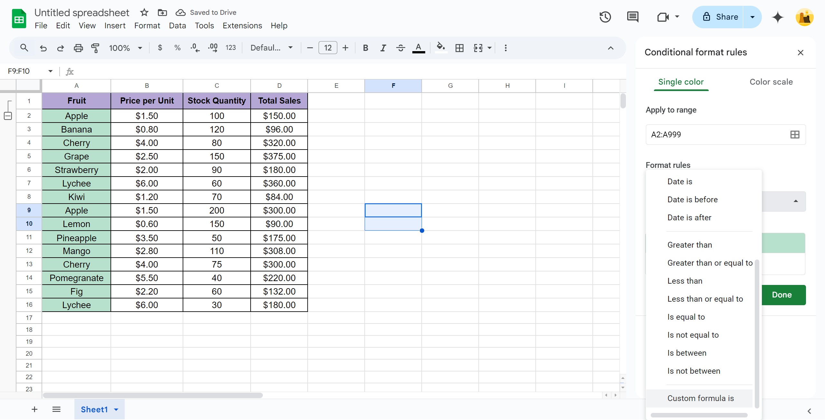This screenshot has width=825, height=420.
Task: Hide the toolbar with collapse chevron
Action: (x=610, y=48)
